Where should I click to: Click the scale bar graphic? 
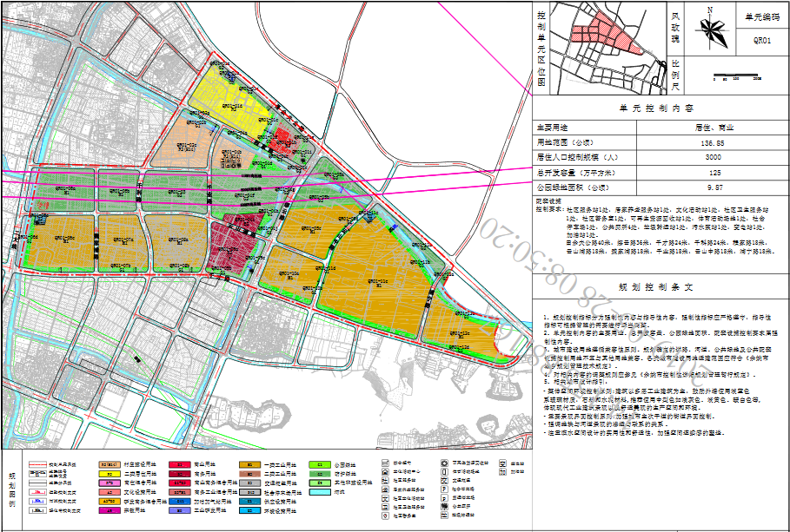pyautogui.click(x=737, y=76)
